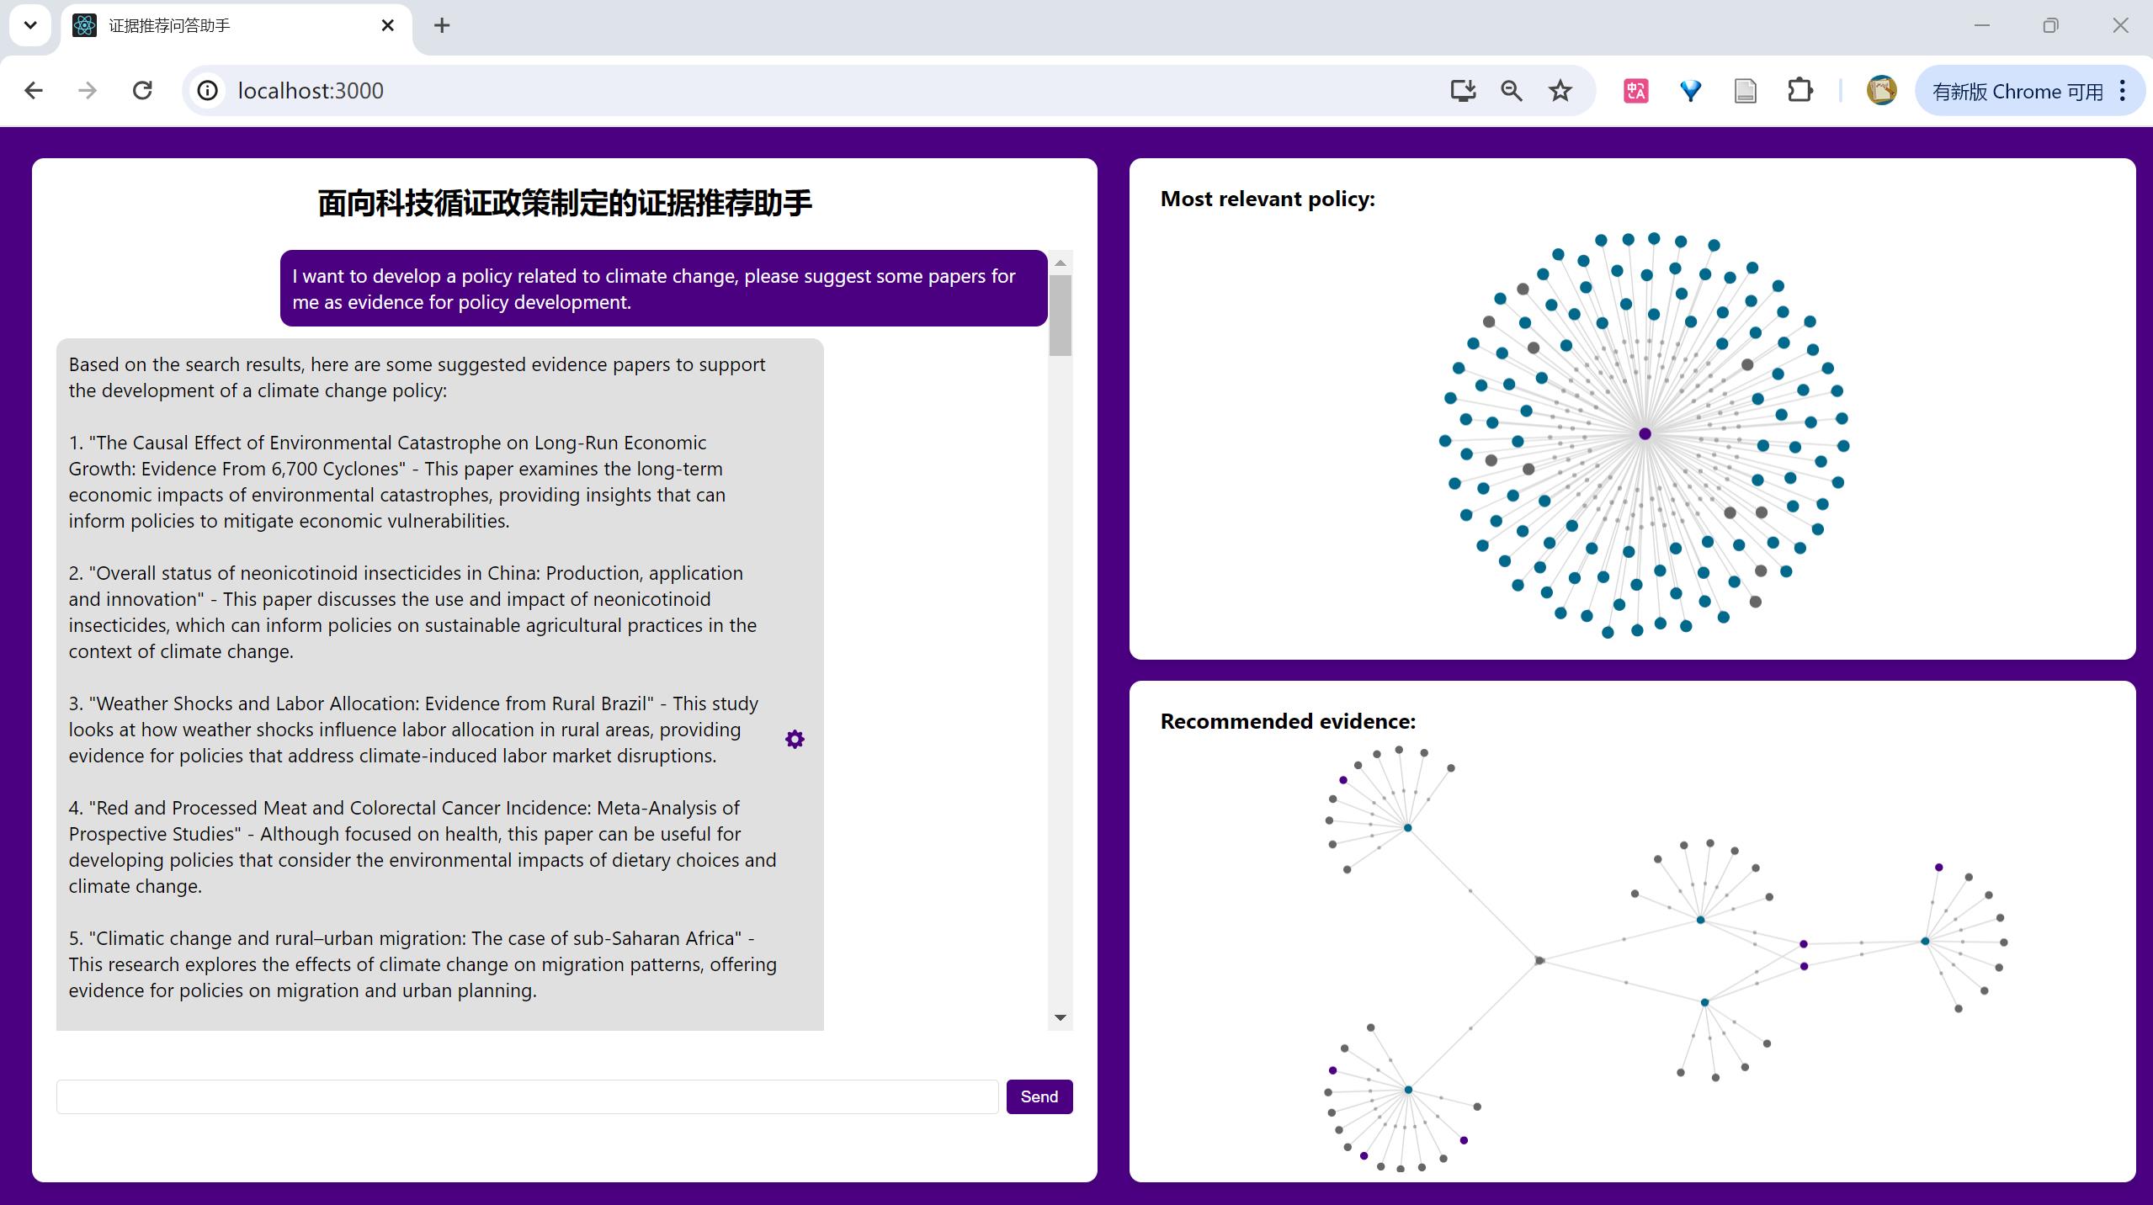Screen dimensions: 2153x1205
Task: Open a new tab with the plus button
Action: point(442,26)
